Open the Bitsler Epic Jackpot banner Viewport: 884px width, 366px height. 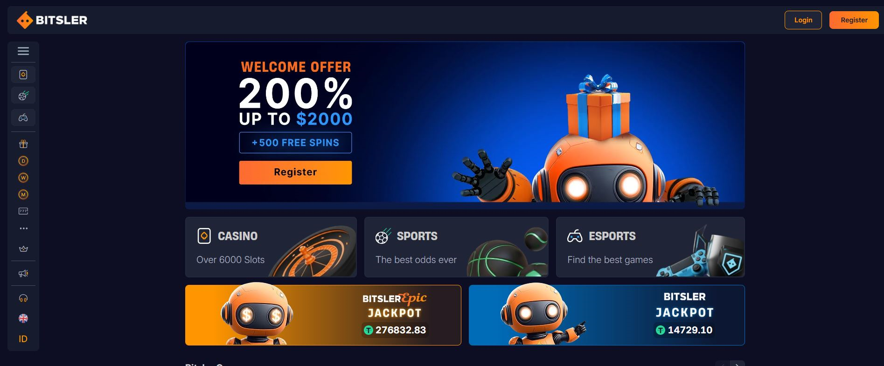323,315
